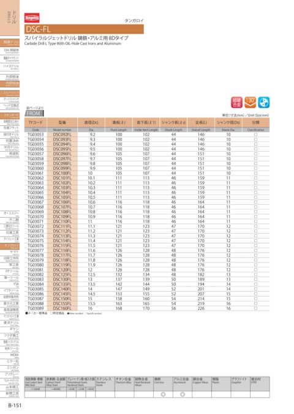Click the Tungaloy logo at top
Screen dimensions: 294x414
point(32,18)
